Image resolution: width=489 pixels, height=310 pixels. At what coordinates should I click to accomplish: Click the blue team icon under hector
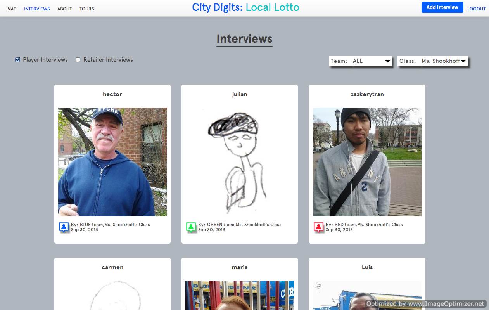click(64, 227)
